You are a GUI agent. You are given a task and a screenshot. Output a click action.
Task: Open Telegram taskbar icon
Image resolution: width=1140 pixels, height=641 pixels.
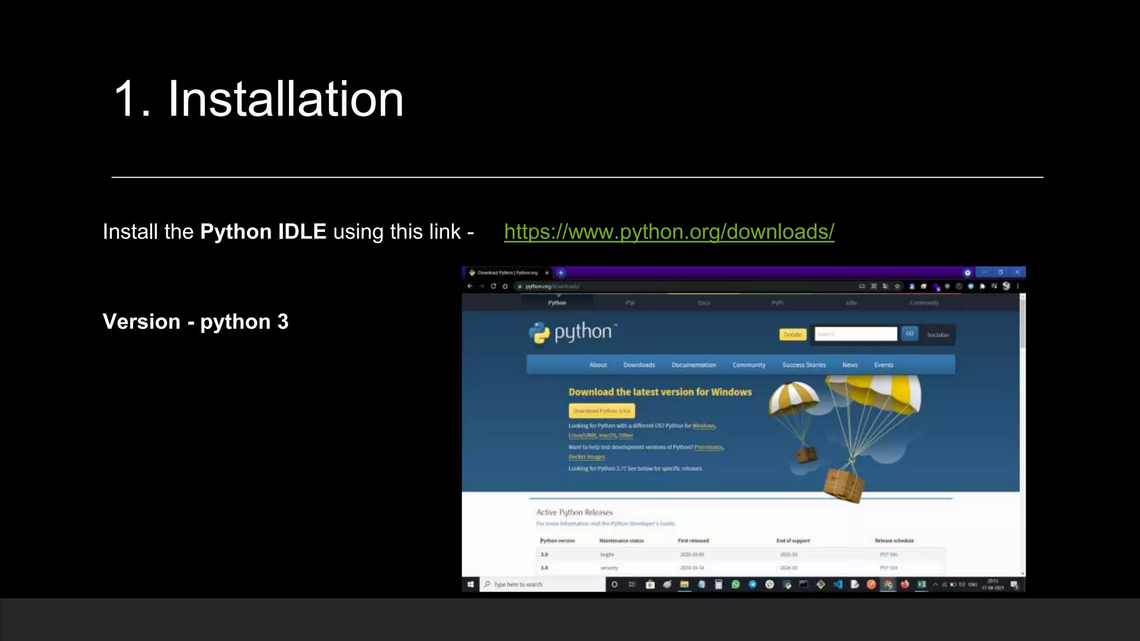tap(753, 584)
